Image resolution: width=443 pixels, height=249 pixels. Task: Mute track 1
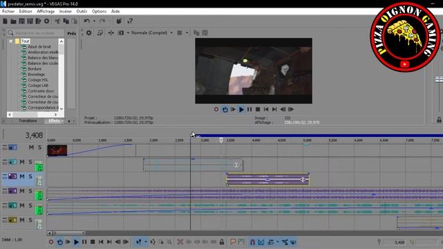[31, 147]
